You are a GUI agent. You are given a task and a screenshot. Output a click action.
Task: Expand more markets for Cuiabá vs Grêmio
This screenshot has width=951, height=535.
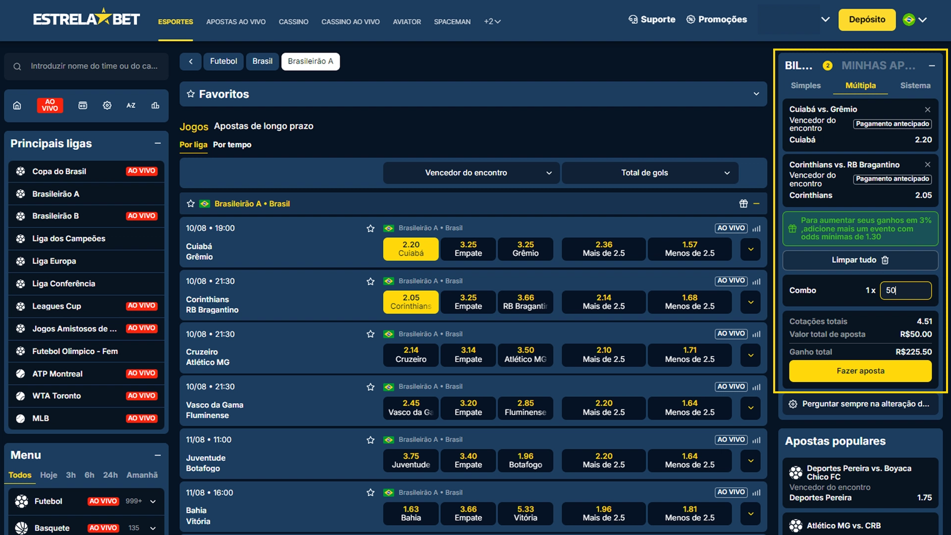(x=750, y=249)
